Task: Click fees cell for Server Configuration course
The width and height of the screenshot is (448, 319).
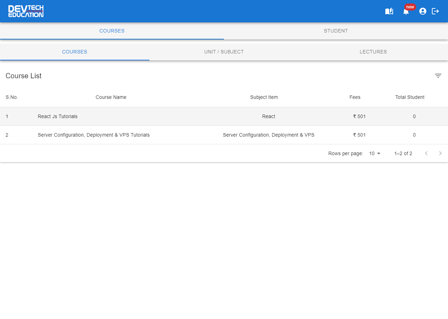Action: click(359, 135)
